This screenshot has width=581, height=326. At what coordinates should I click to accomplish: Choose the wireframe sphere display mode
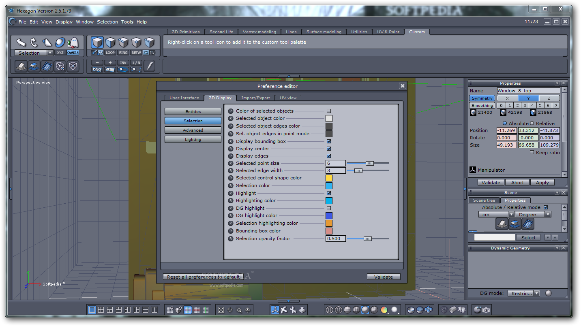click(330, 310)
